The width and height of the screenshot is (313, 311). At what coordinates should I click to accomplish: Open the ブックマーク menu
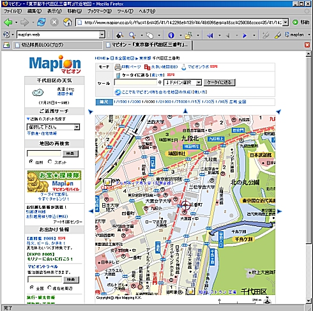[100, 11]
